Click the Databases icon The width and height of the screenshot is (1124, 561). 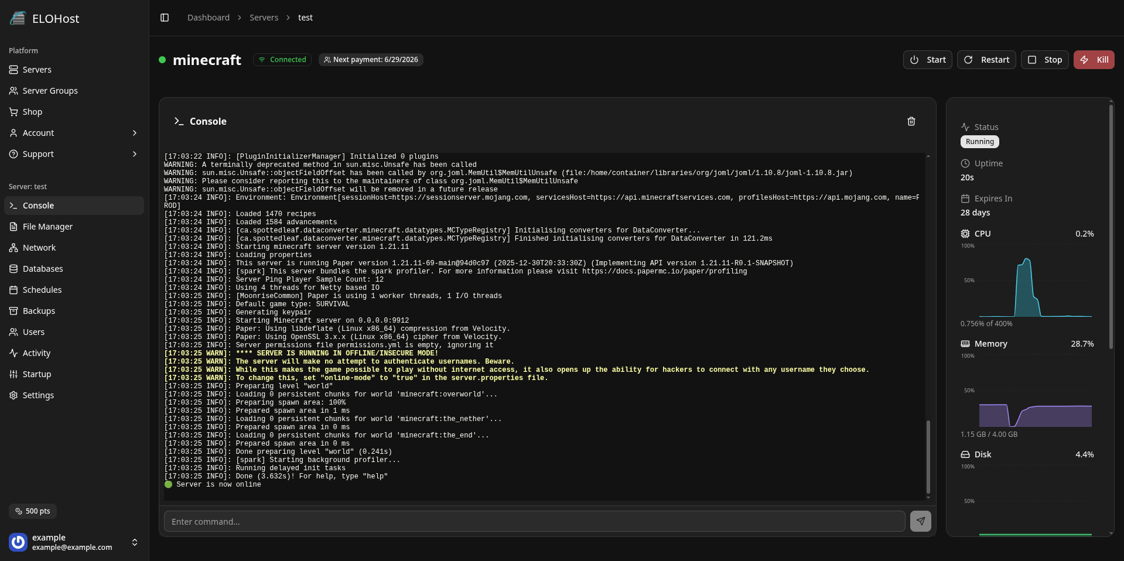[x=13, y=269]
